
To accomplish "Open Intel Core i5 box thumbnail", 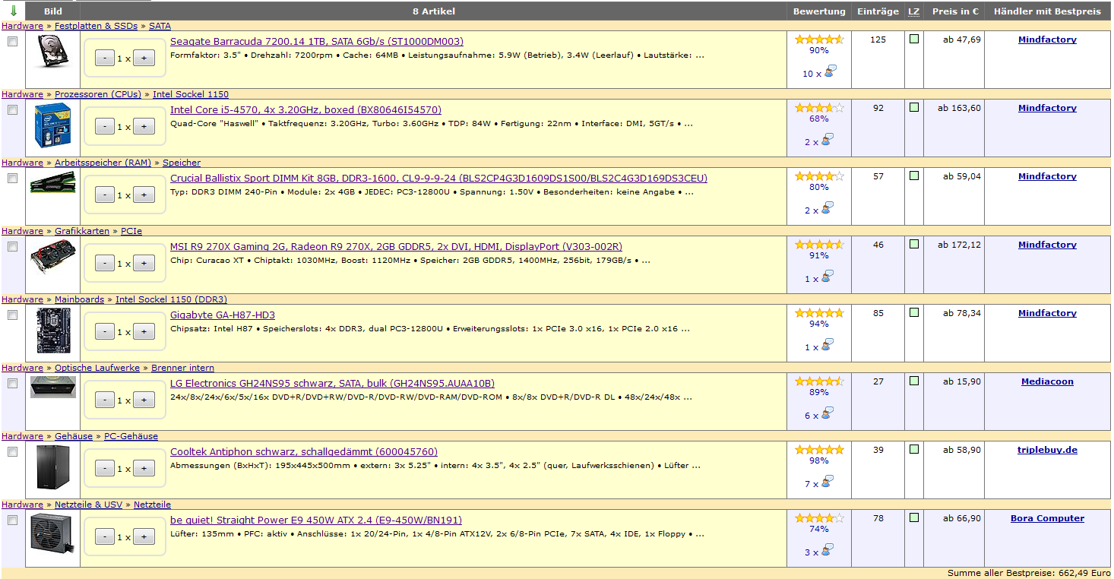I will pos(52,125).
